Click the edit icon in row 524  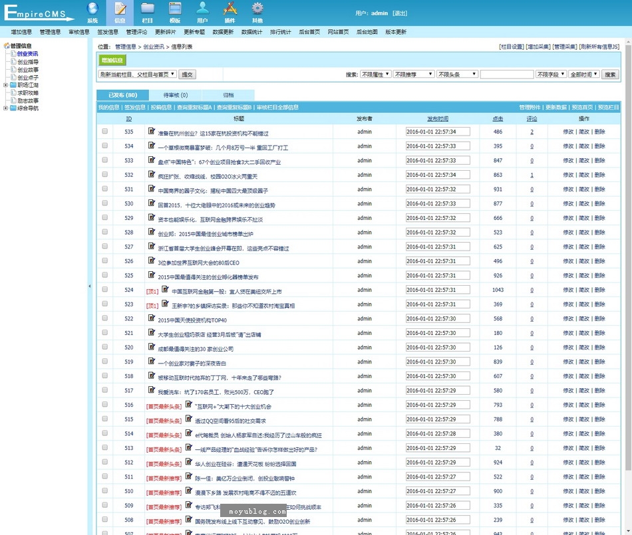165,289
